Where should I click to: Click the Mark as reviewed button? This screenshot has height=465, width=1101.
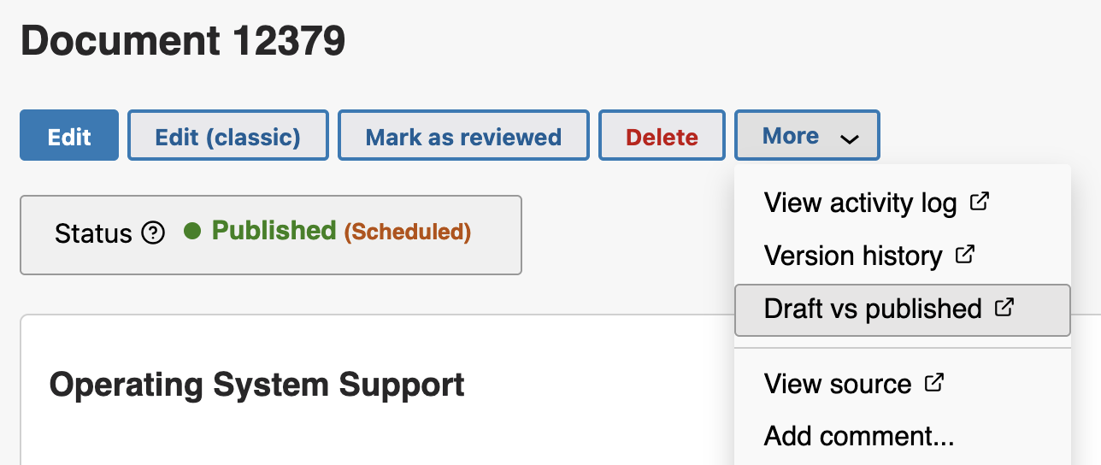coord(463,136)
